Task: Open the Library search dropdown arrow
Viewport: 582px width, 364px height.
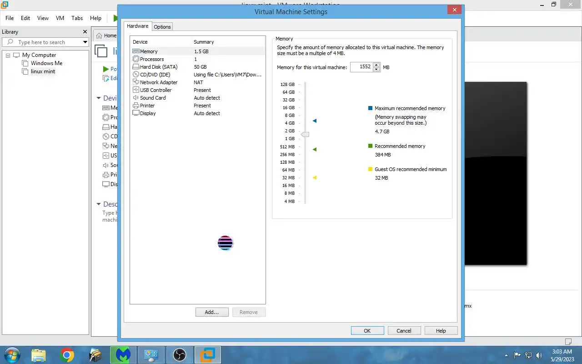Action: tap(85, 42)
